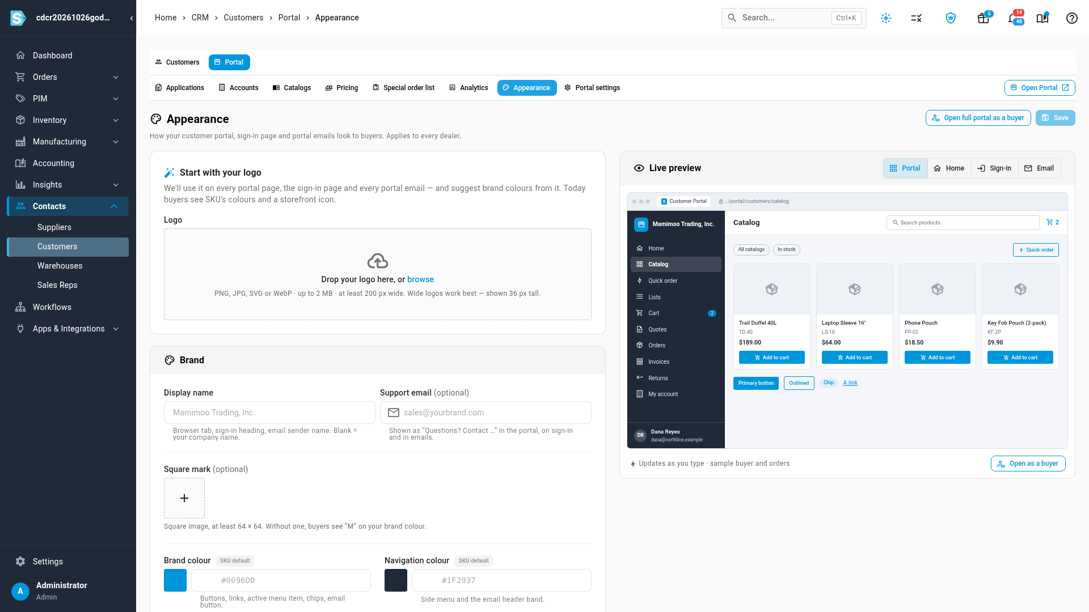Image resolution: width=1089 pixels, height=612 pixels.
Task: Click the Workflows icon in sidebar
Action: click(x=20, y=307)
